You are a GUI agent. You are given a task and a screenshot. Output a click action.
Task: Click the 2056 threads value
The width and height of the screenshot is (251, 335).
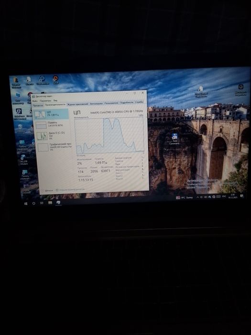(x=94, y=171)
